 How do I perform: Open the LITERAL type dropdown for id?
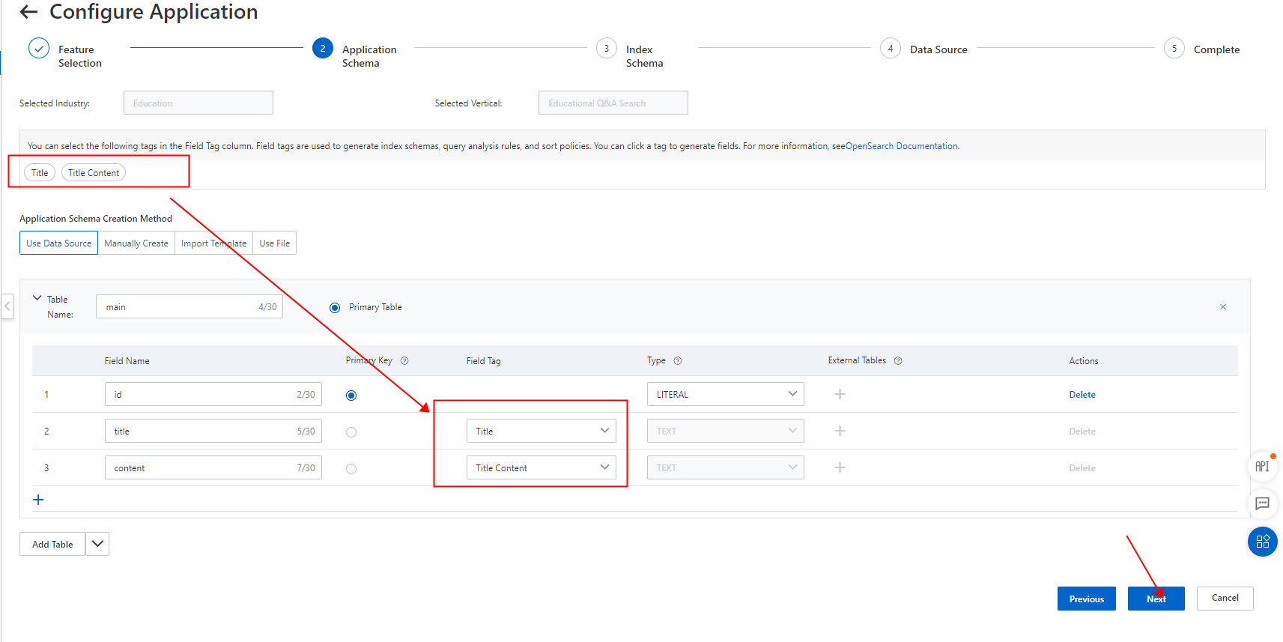tap(726, 394)
